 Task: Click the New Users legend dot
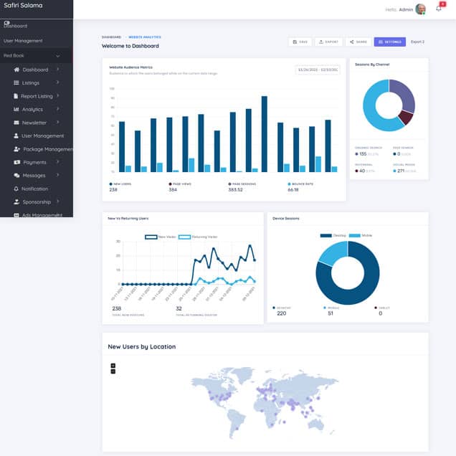point(111,184)
